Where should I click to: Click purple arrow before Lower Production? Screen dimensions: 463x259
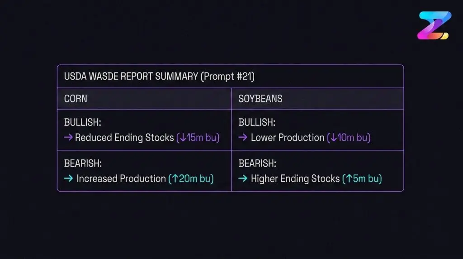coord(243,137)
